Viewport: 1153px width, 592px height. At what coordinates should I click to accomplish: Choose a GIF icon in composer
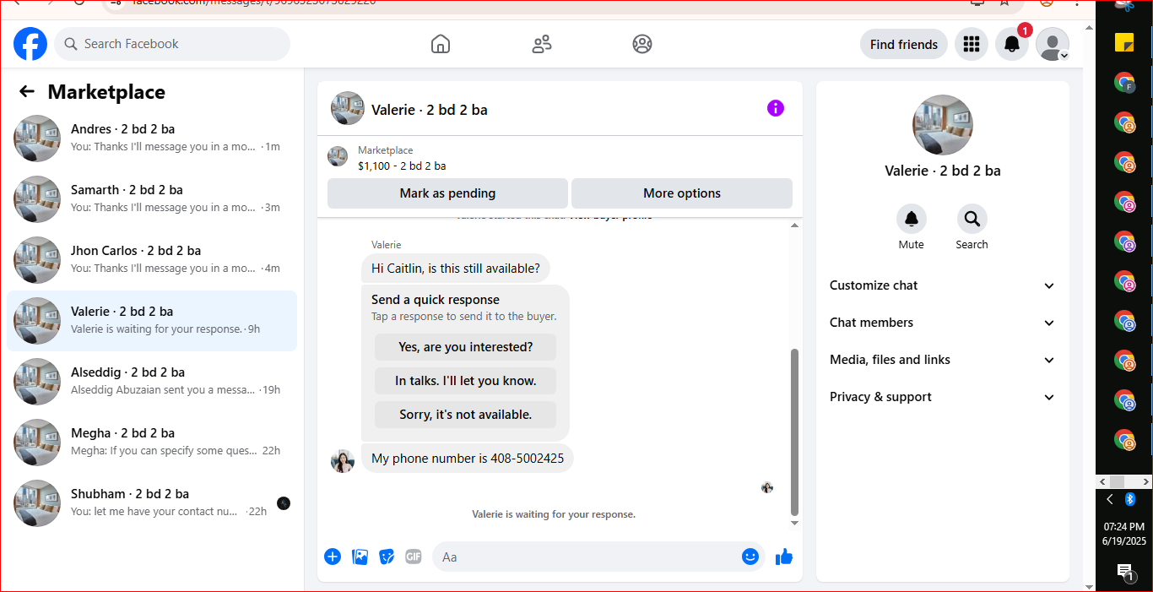click(414, 557)
